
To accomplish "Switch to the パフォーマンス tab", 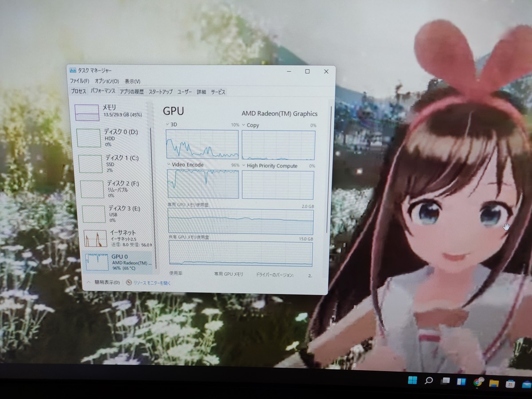I will click(103, 91).
